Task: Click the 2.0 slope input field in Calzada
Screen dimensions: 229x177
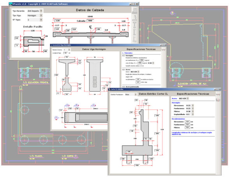Action: (x=74, y=29)
